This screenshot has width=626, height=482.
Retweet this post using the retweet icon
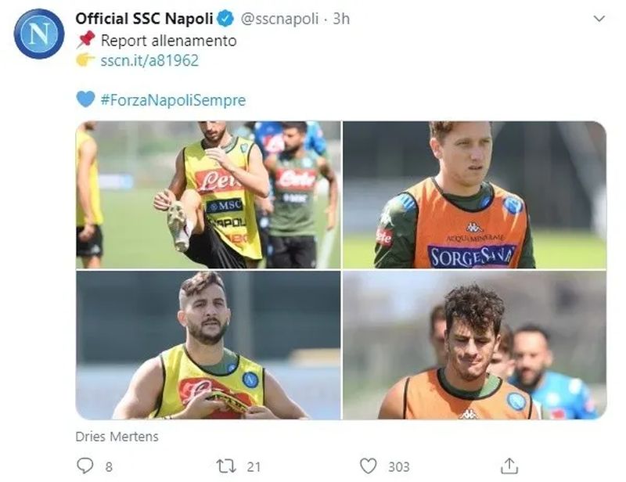(225, 466)
